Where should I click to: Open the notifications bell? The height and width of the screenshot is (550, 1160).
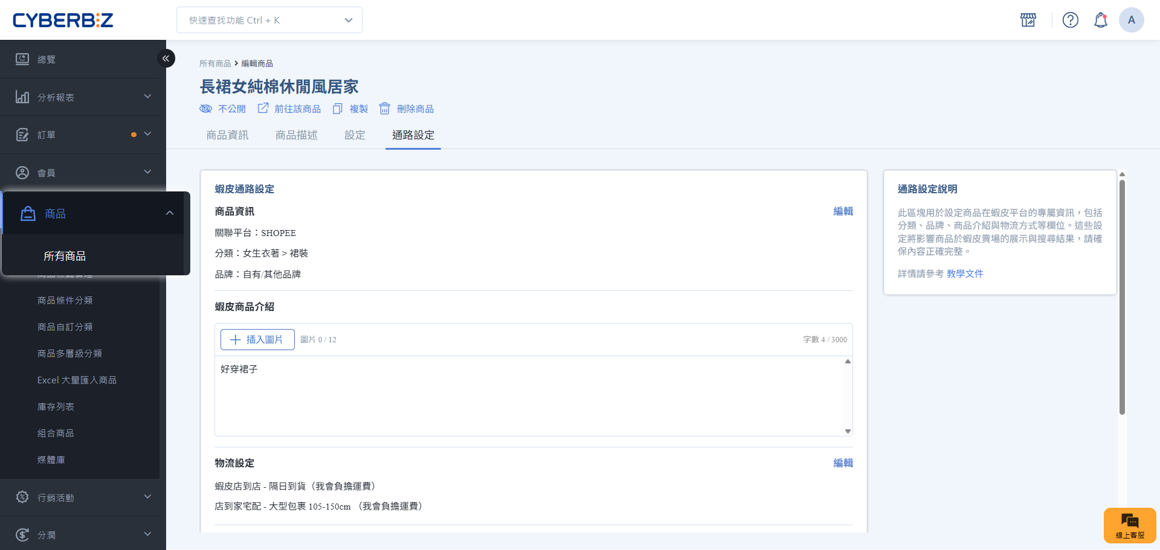(1100, 20)
